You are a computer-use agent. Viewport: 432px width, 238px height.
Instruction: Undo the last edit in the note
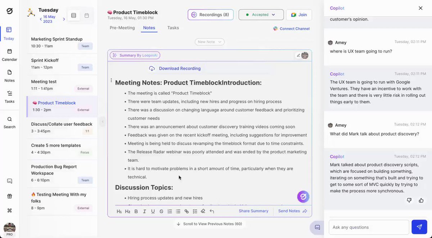(212, 211)
